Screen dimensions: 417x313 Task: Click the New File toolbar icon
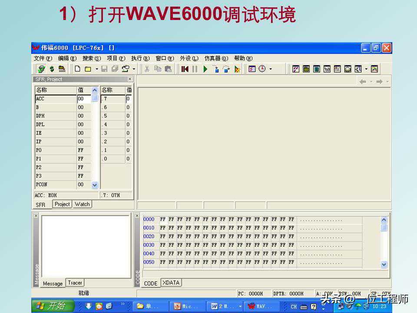[x=77, y=69]
